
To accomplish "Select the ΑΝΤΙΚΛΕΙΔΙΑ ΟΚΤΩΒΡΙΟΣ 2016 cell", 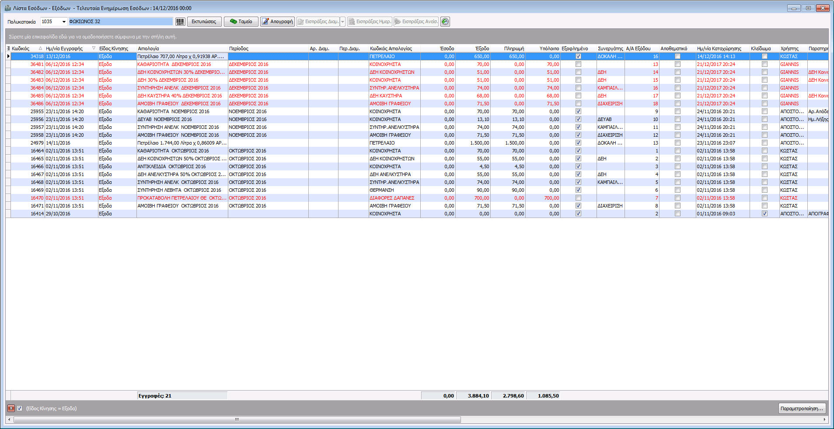I will pyautogui.click(x=182, y=166).
